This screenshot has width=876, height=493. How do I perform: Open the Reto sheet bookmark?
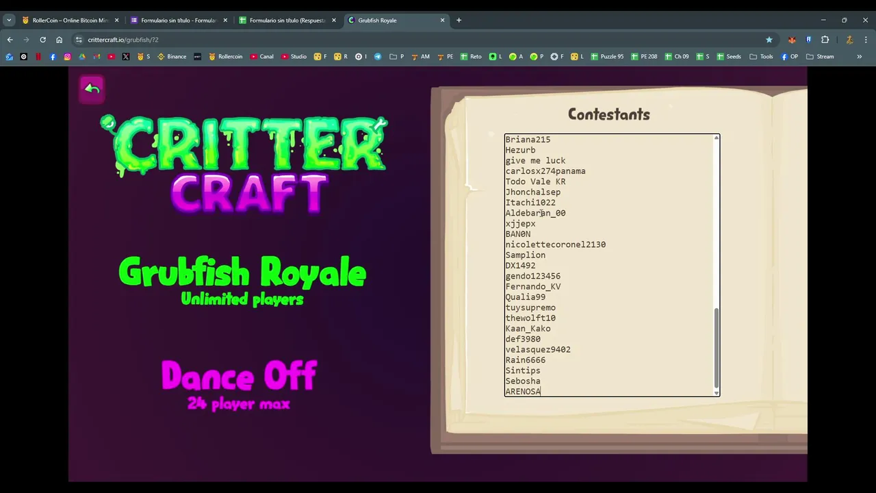coord(471,57)
